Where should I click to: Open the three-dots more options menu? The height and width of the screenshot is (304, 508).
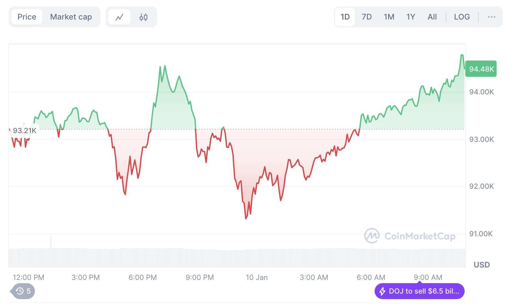point(491,17)
